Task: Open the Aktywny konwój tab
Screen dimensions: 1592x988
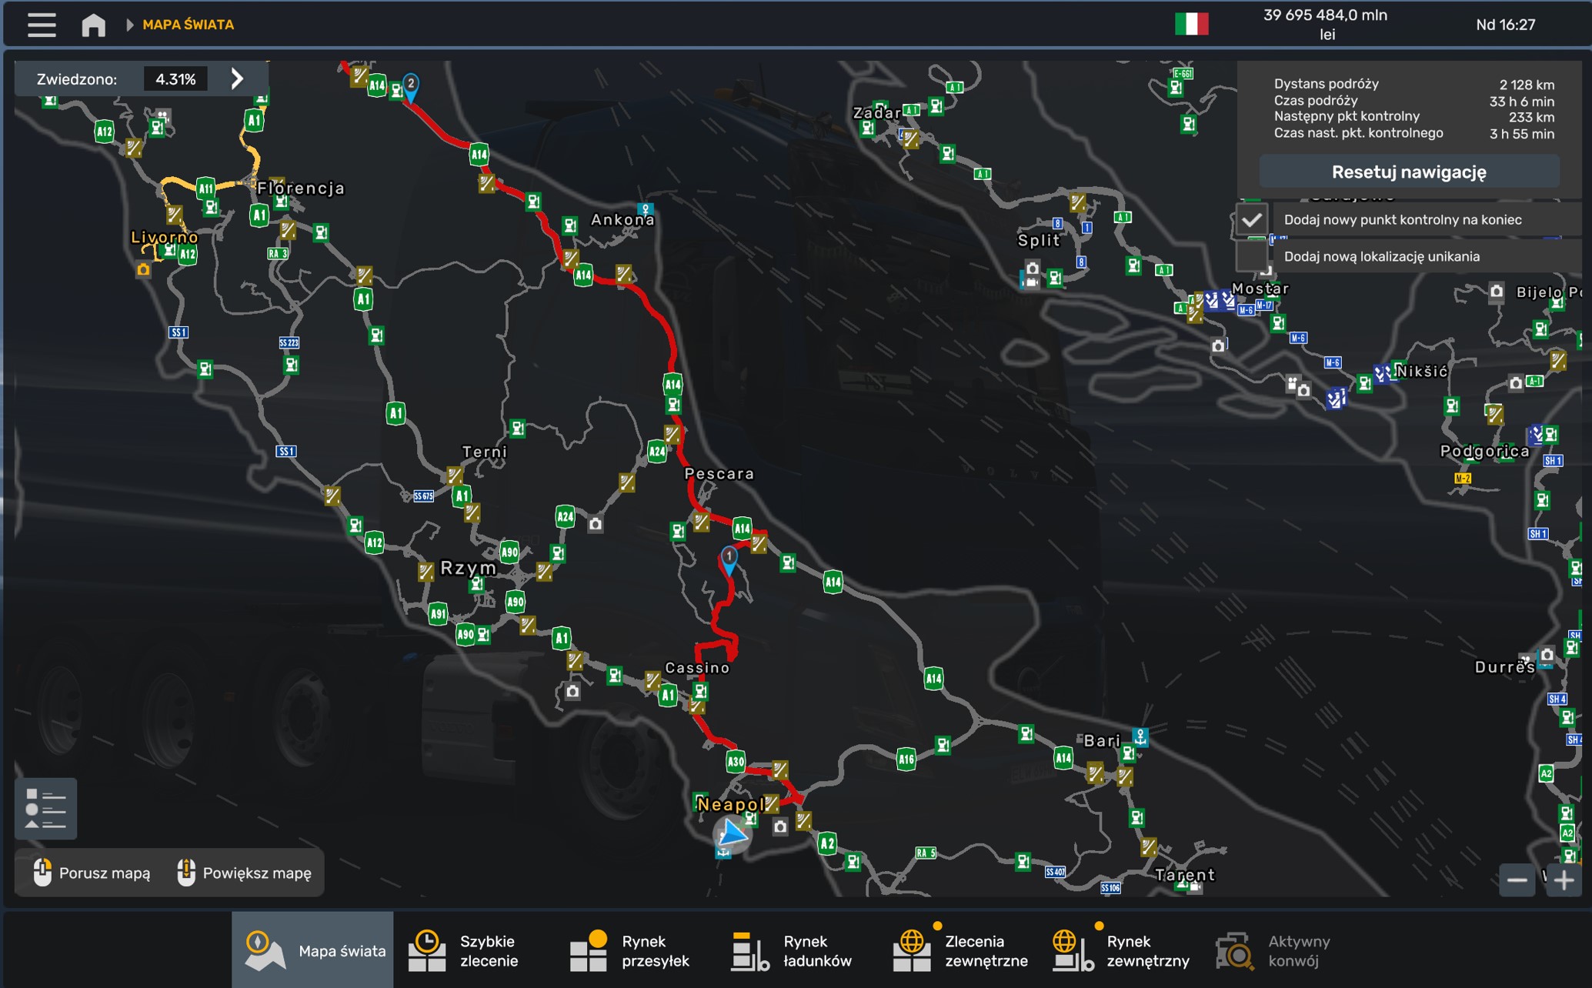Action: click(x=1282, y=950)
